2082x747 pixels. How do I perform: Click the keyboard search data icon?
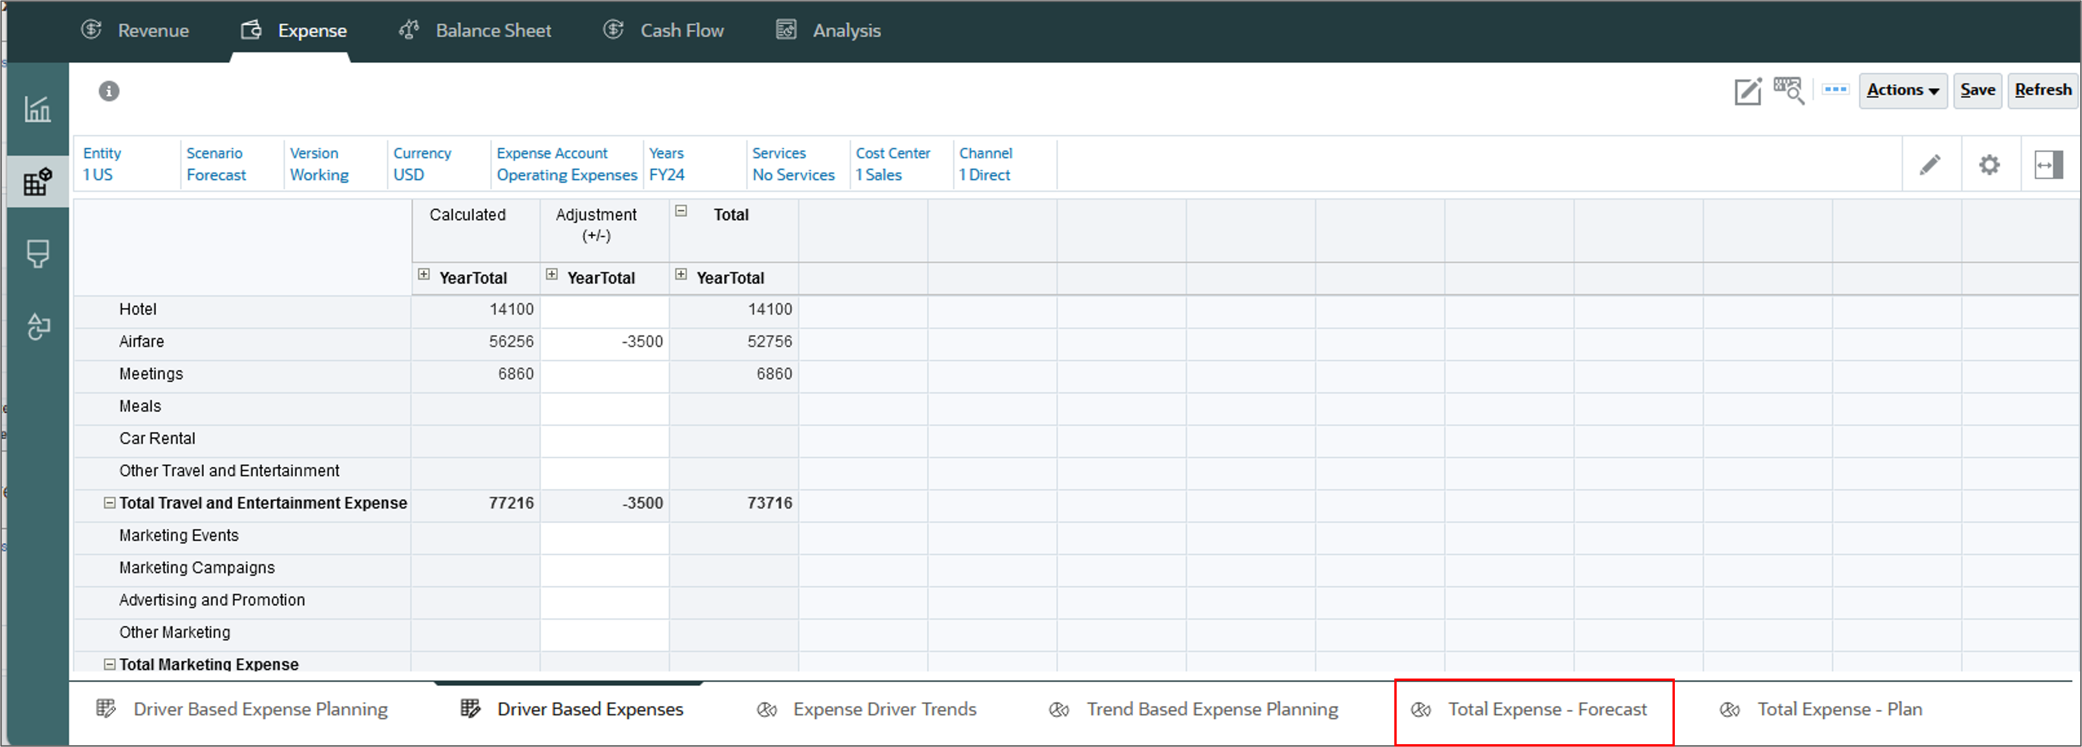[1789, 91]
